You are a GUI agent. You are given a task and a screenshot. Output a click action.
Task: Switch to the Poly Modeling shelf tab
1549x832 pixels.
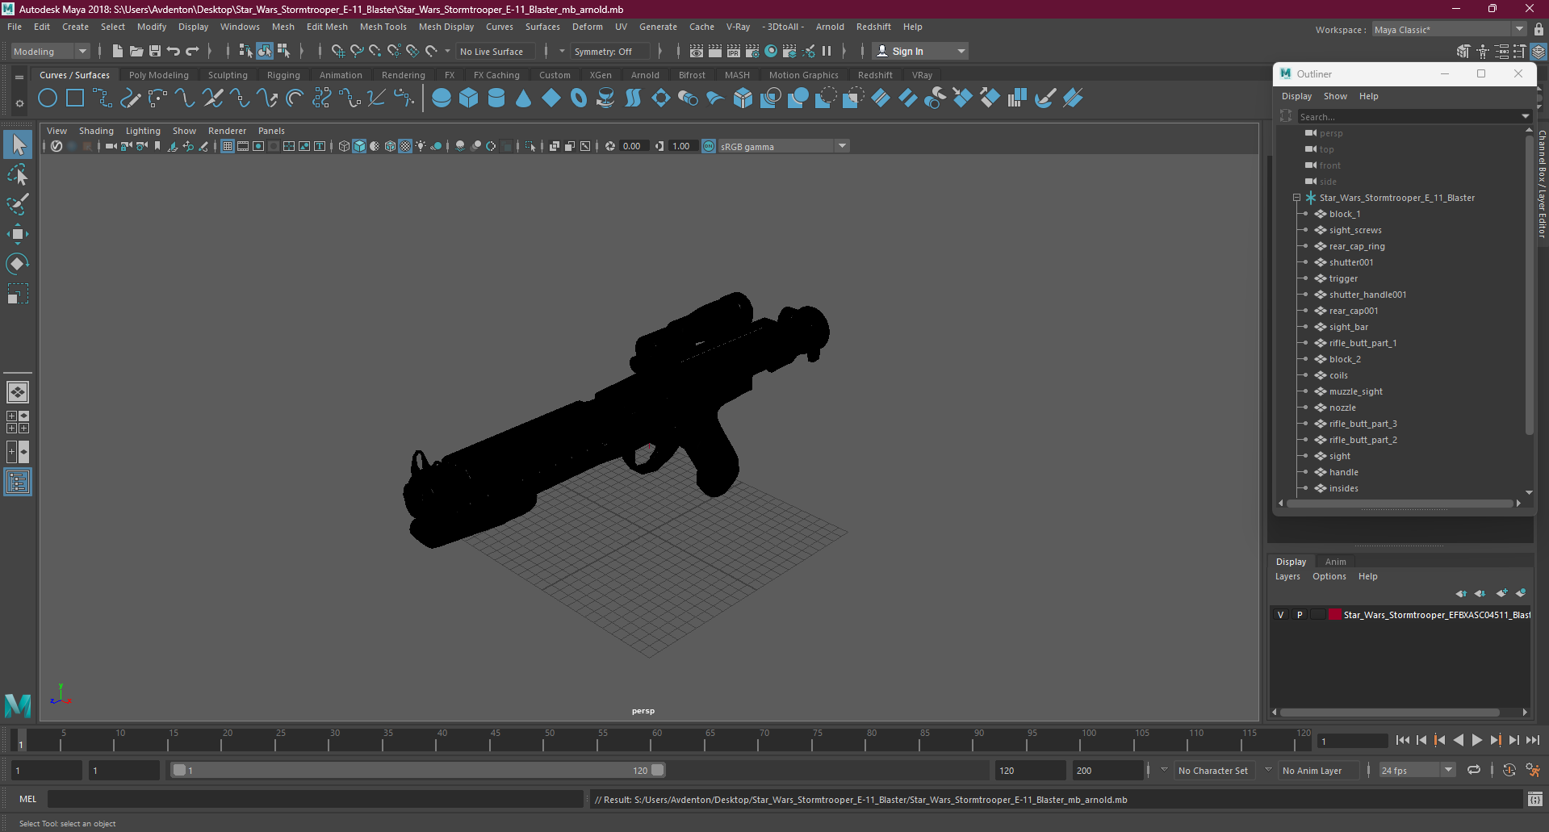pyautogui.click(x=158, y=75)
